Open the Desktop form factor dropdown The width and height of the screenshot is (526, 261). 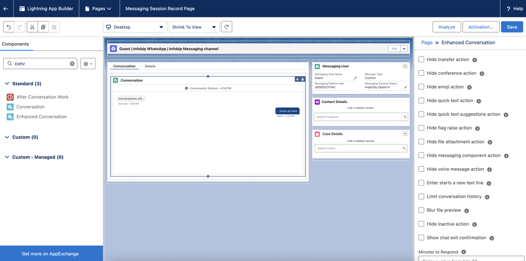[x=135, y=27]
